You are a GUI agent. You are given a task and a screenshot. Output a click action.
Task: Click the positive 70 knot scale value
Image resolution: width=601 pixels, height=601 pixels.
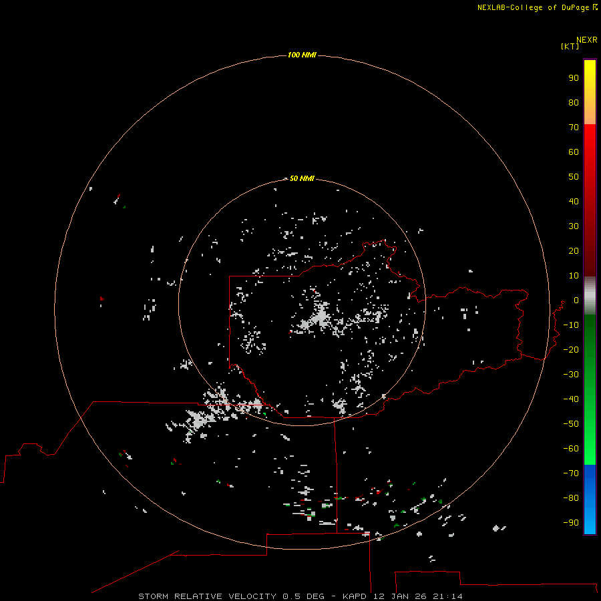click(574, 128)
